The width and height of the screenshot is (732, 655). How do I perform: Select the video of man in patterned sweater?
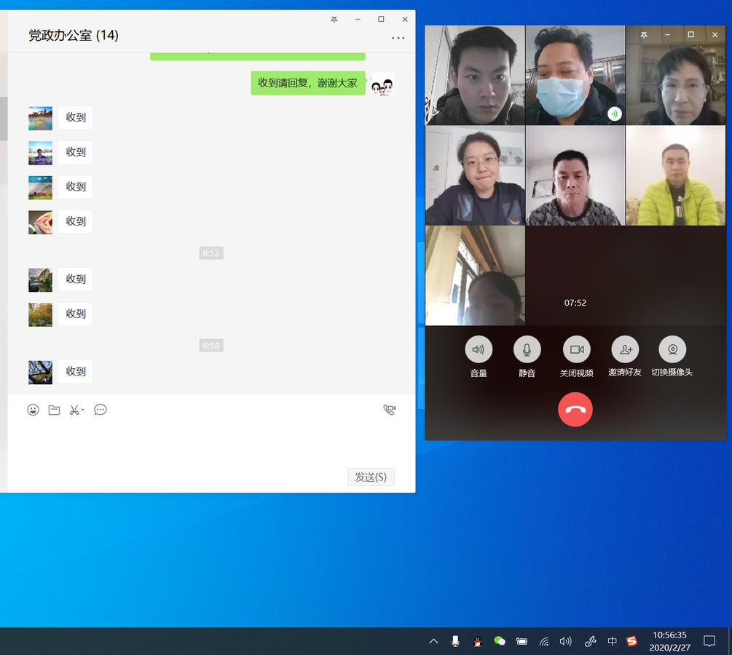[575, 175]
